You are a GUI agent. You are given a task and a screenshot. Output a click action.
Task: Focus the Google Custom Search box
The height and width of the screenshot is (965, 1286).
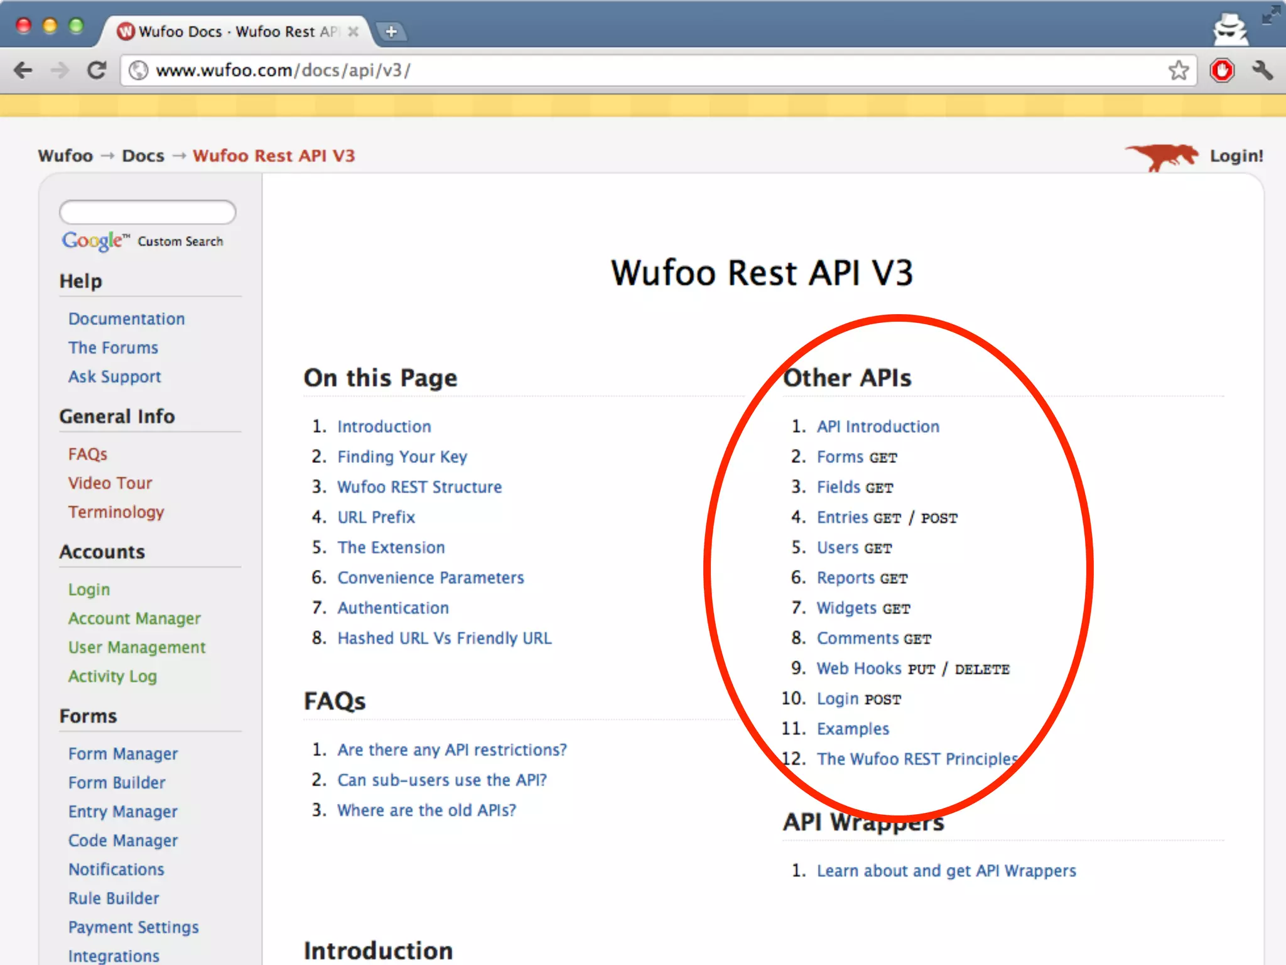tap(148, 212)
